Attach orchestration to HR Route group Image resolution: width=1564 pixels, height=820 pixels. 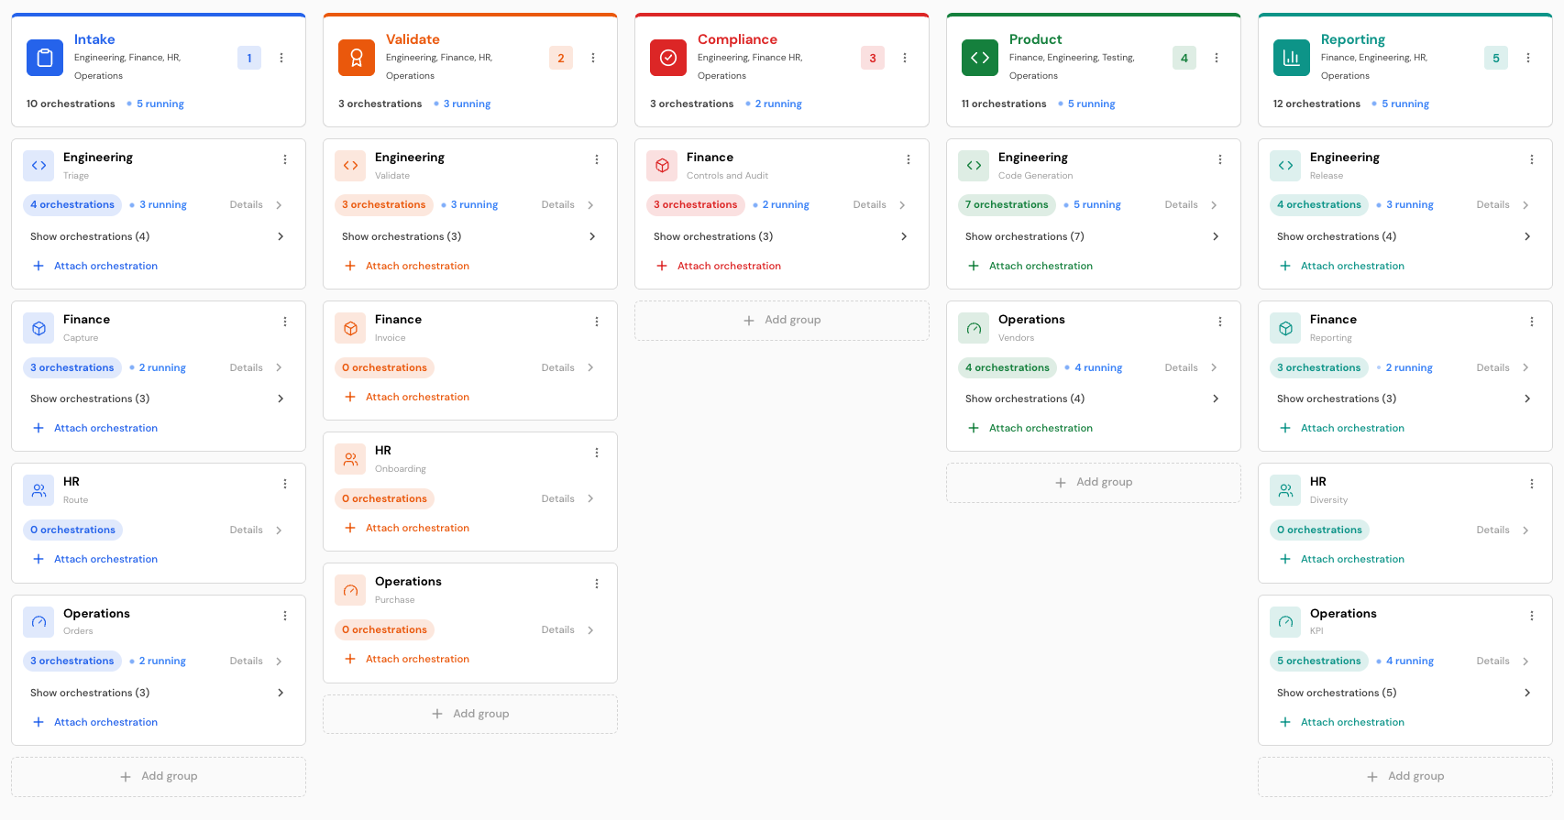click(x=96, y=559)
